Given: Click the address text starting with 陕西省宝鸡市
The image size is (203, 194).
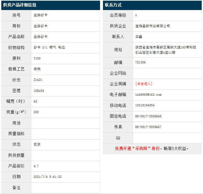Looking at the screenshot, I should point(166,50).
